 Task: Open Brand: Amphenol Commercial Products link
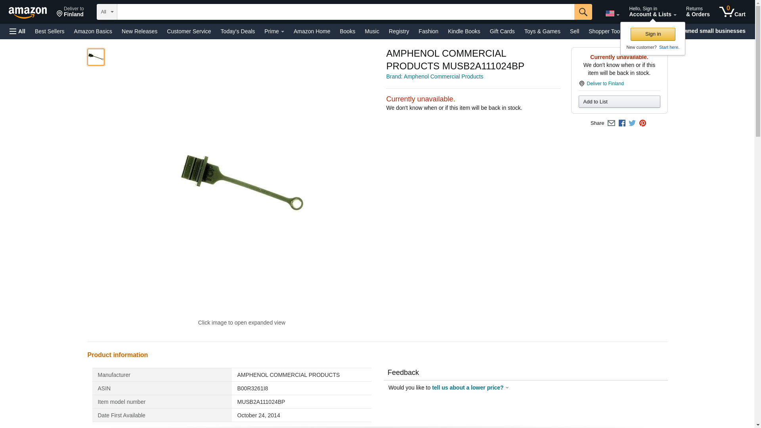(434, 76)
